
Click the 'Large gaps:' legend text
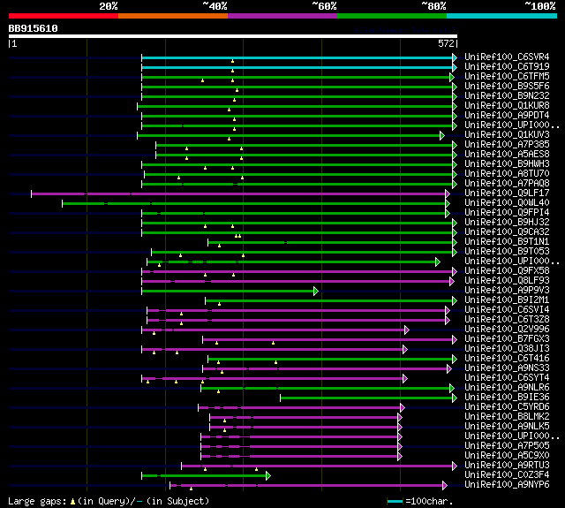(37, 502)
